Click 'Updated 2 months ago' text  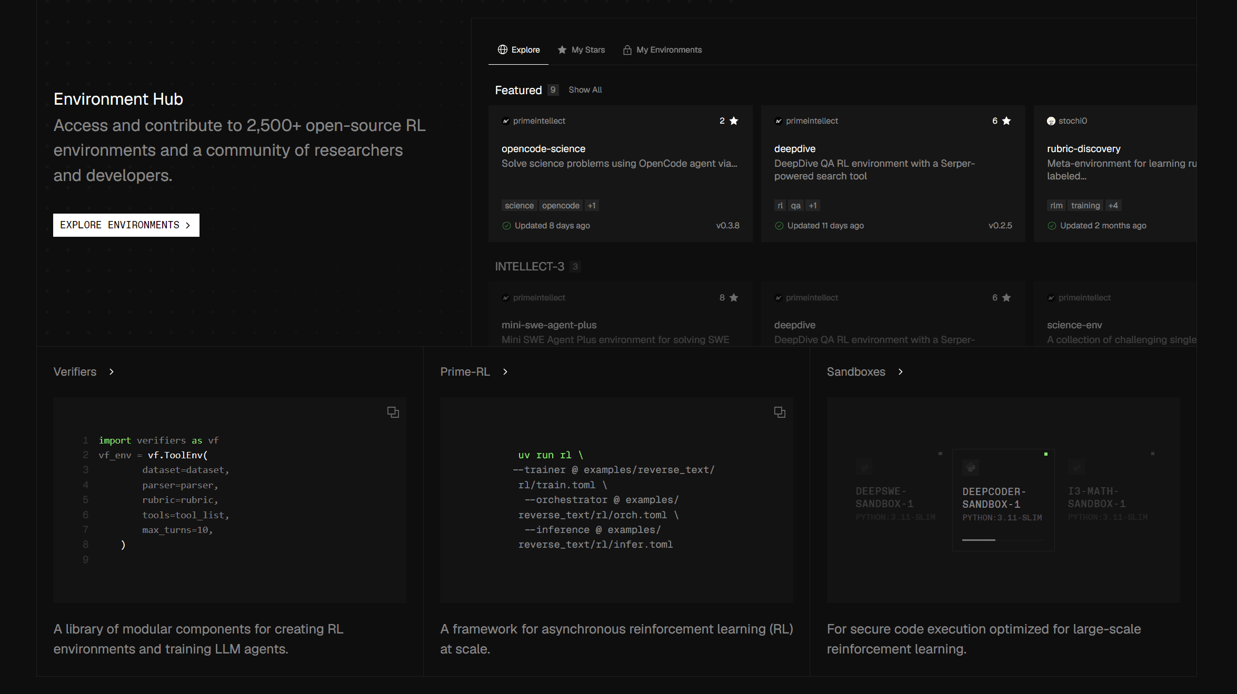coord(1103,226)
